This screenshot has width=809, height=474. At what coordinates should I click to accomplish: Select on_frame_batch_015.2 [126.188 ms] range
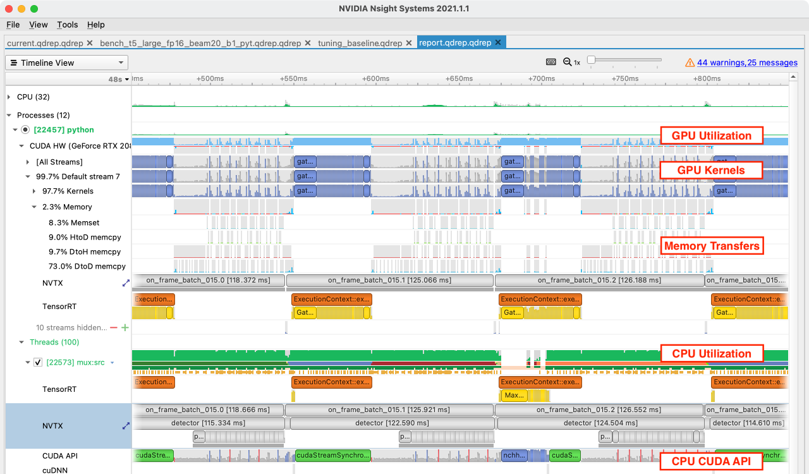(x=599, y=280)
